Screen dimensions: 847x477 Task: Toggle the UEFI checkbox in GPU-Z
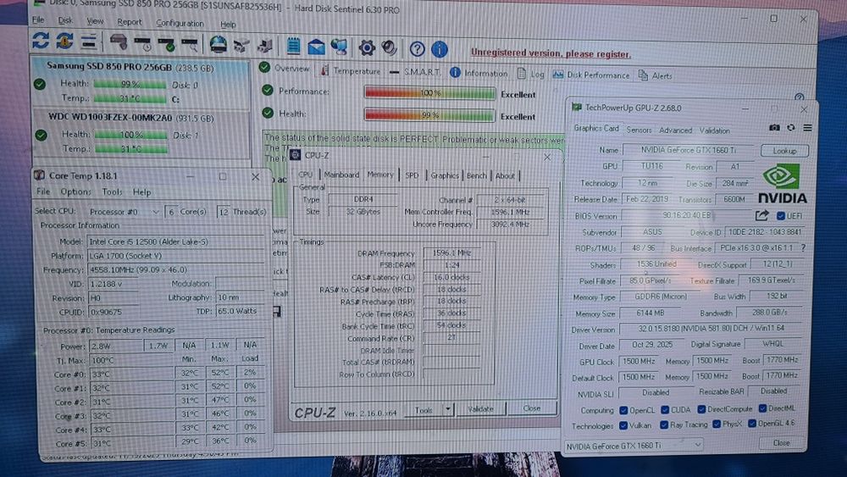781,216
